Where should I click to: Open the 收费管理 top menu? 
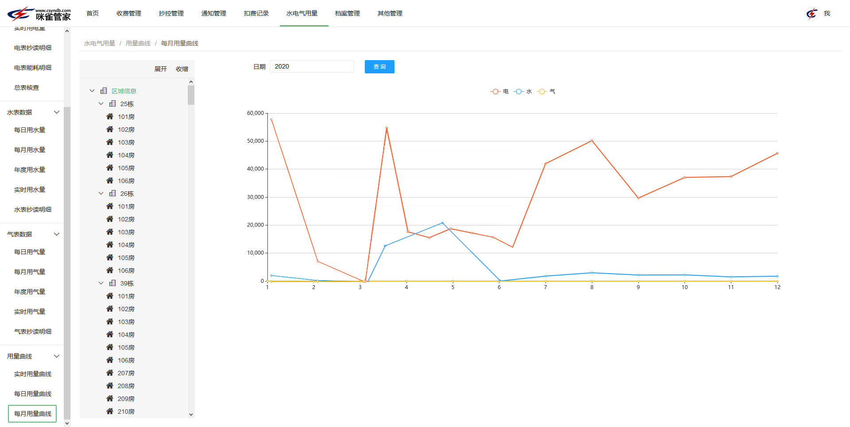pyautogui.click(x=129, y=13)
